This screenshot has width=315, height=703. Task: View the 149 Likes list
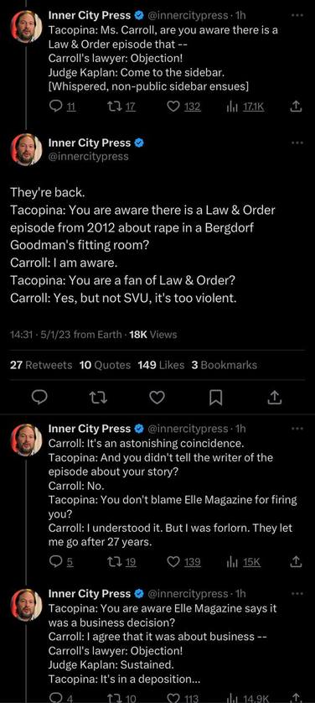[x=161, y=365]
